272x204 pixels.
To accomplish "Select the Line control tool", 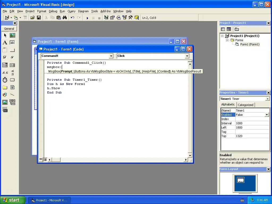I will [x=12, y=95].
